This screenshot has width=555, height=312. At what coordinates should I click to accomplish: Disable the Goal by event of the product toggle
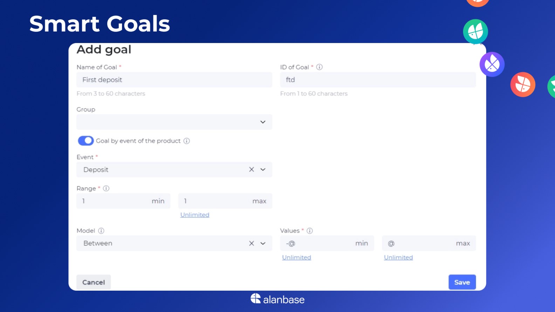(x=85, y=141)
